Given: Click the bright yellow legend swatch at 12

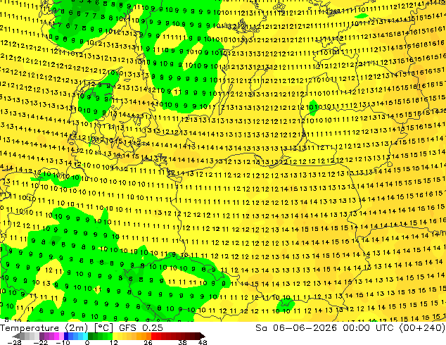Looking at the screenshot, I should (x=115, y=336).
